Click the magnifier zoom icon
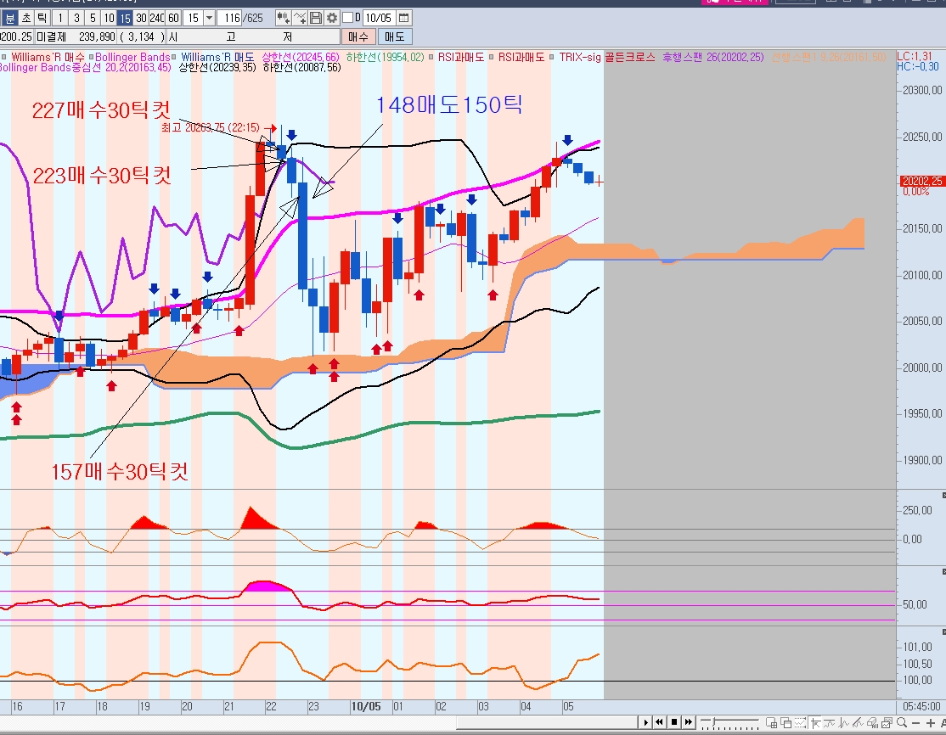 coord(901,722)
